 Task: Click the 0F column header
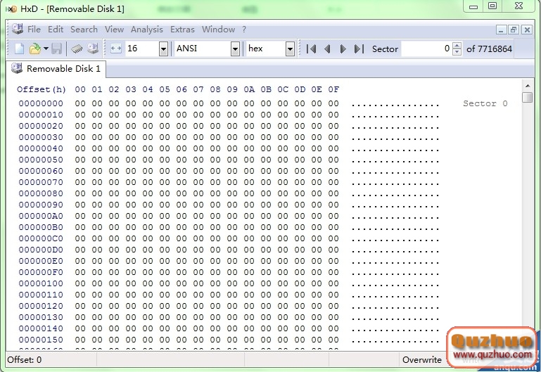333,89
